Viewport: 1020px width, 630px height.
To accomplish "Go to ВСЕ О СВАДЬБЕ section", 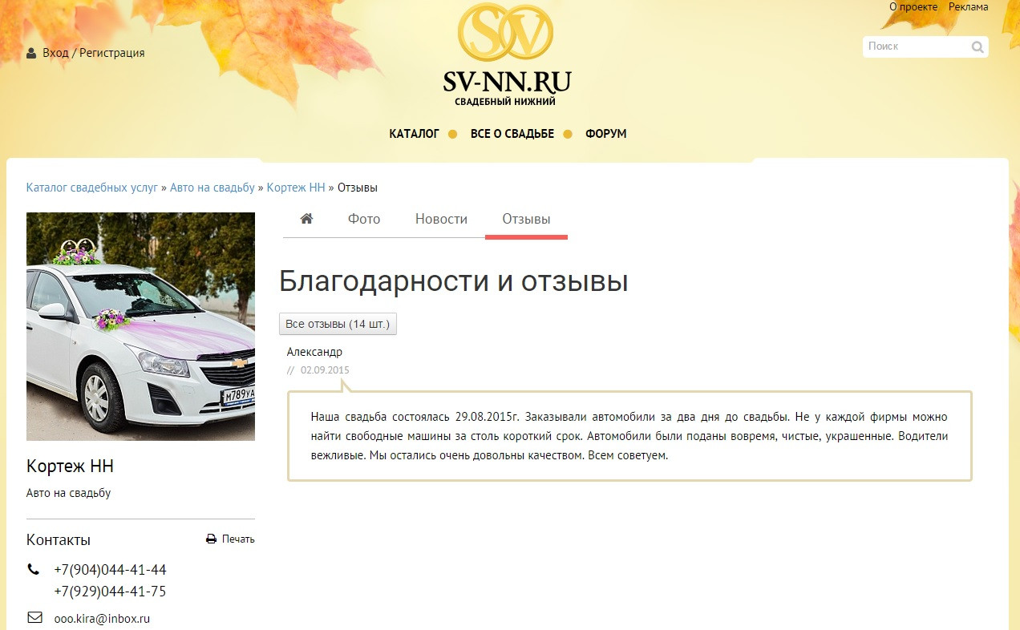I will (512, 134).
